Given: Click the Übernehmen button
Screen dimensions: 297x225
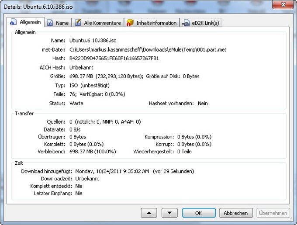Looking at the screenshot, I should point(273,213).
